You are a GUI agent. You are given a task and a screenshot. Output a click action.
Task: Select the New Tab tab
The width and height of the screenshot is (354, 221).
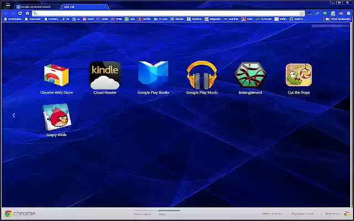click(x=84, y=7)
